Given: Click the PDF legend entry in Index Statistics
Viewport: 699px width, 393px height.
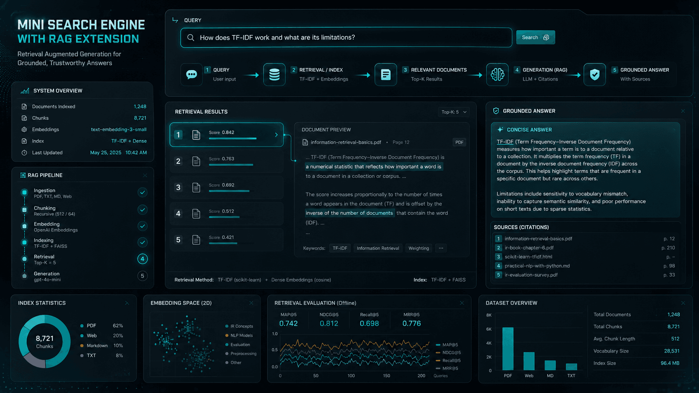Looking at the screenshot, I should tap(102, 326).
